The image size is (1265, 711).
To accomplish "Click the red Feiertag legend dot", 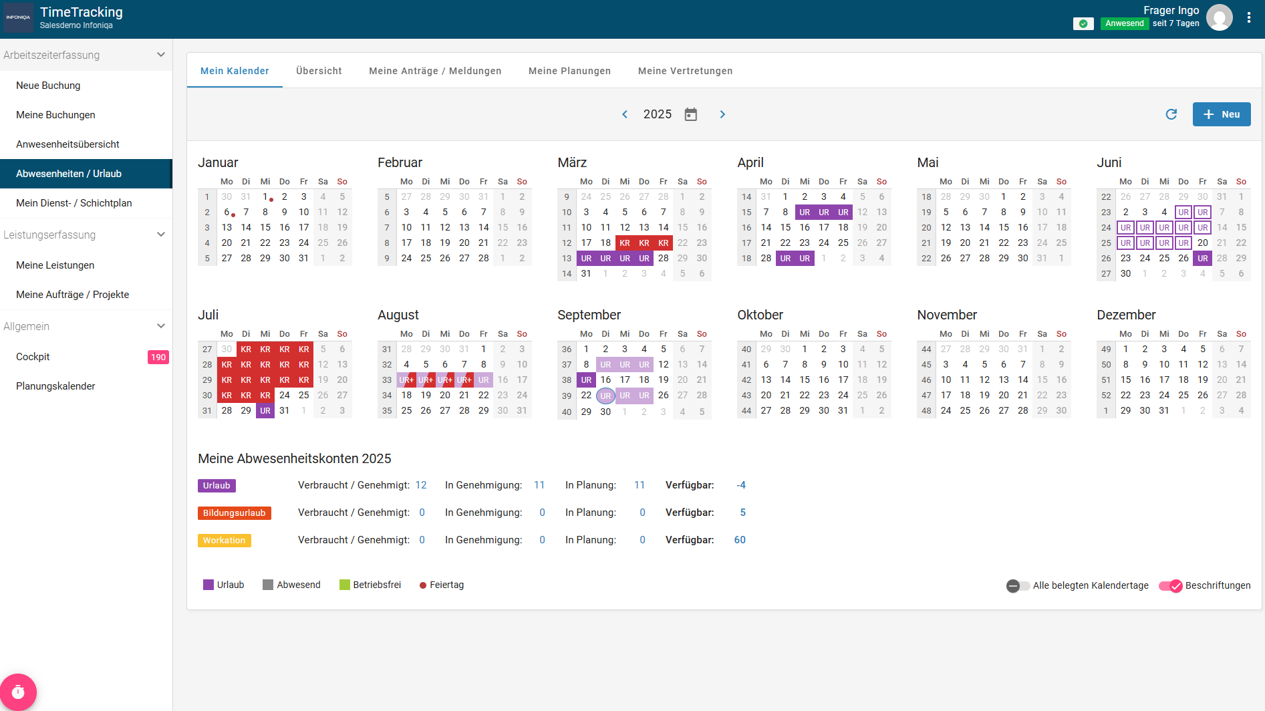I will (422, 585).
